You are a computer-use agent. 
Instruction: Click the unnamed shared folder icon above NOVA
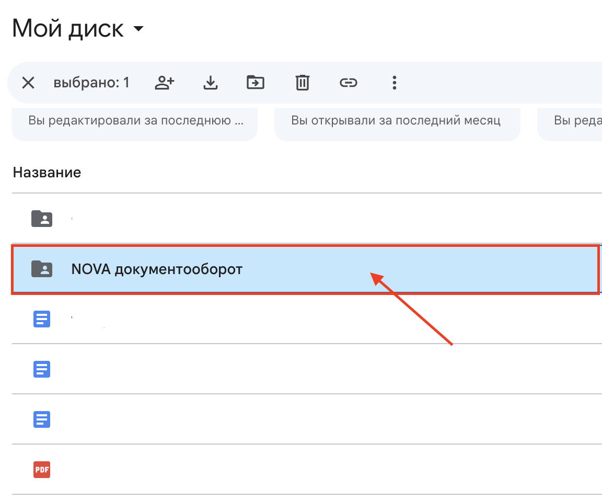pyautogui.click(x=41, y=219)
